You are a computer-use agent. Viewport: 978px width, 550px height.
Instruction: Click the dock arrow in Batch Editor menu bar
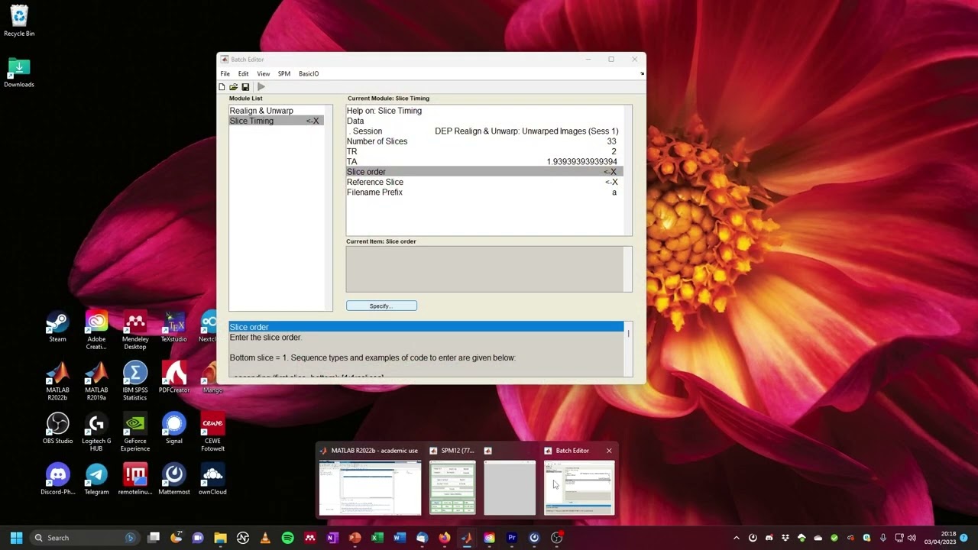642,74
